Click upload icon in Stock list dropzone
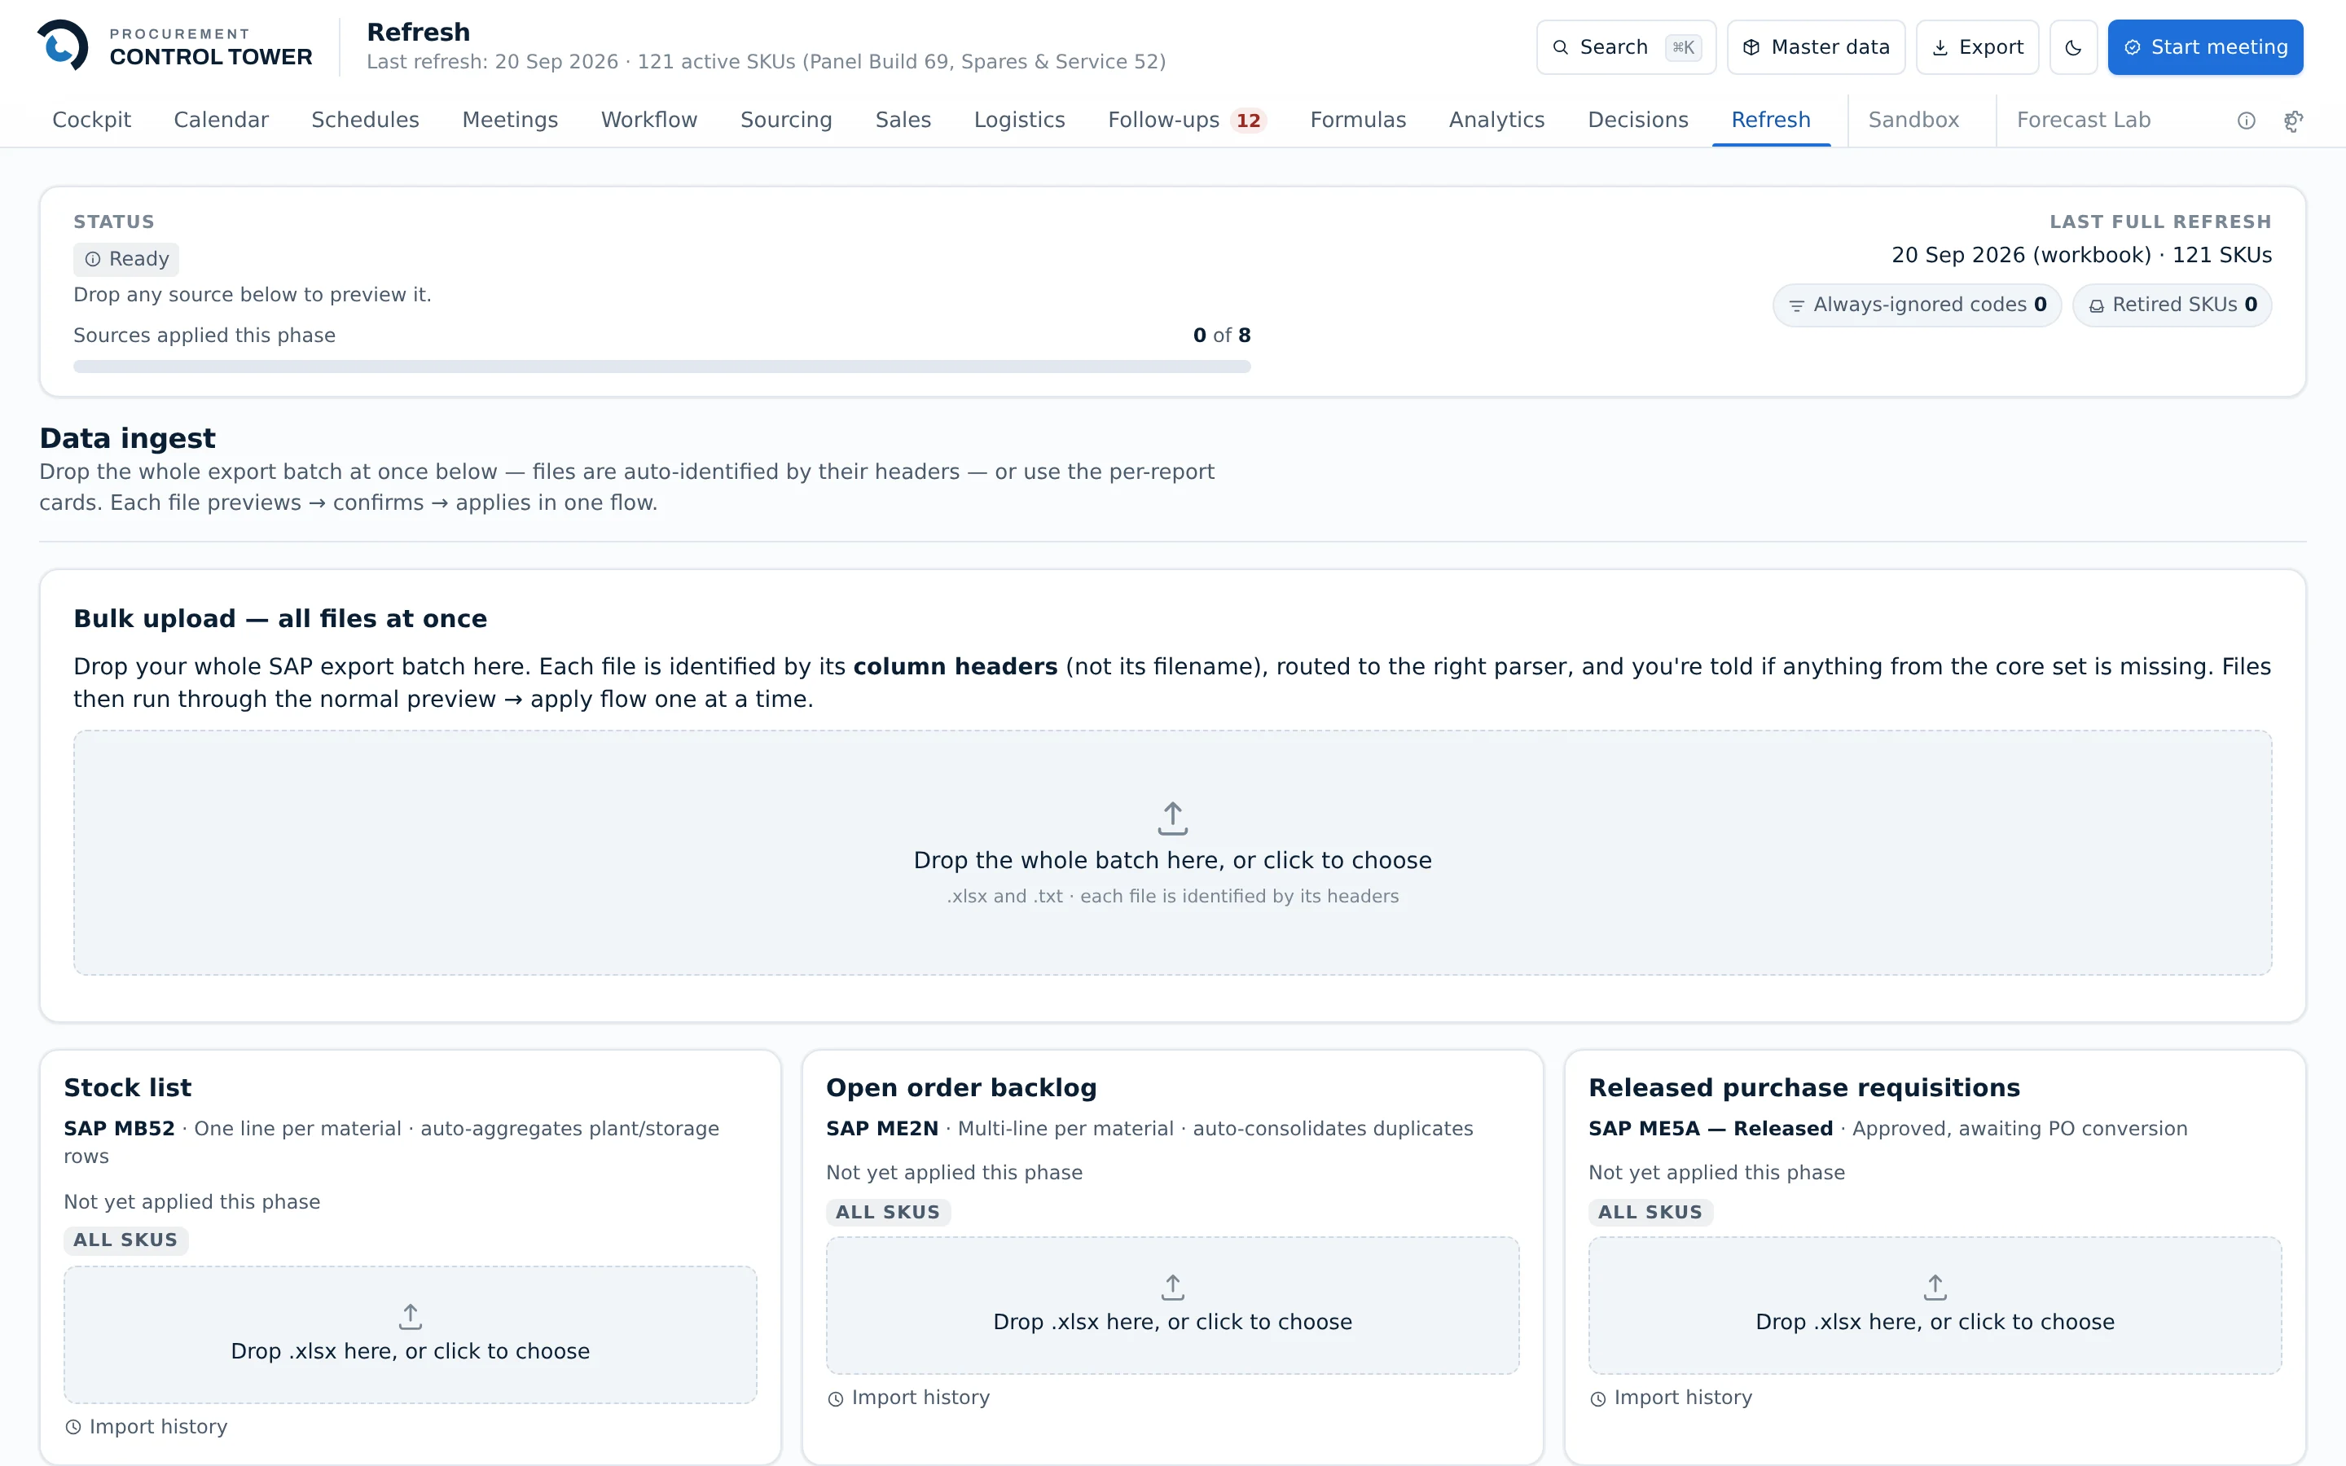The image size is (2346, 1466). click(x=410, y=1317)
